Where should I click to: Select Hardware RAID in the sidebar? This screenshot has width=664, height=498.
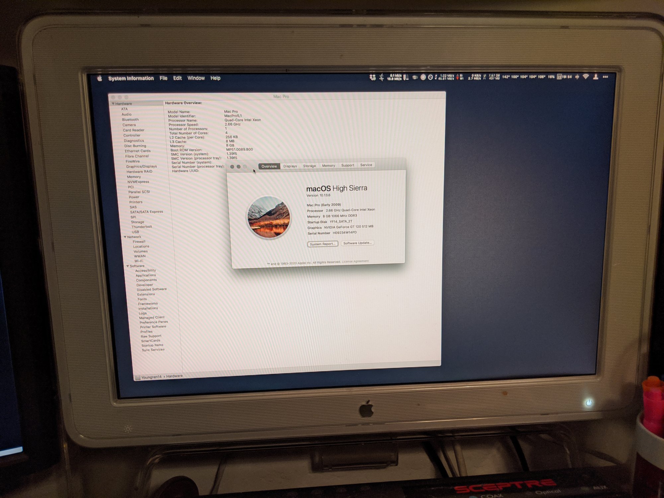click(139, 172)
